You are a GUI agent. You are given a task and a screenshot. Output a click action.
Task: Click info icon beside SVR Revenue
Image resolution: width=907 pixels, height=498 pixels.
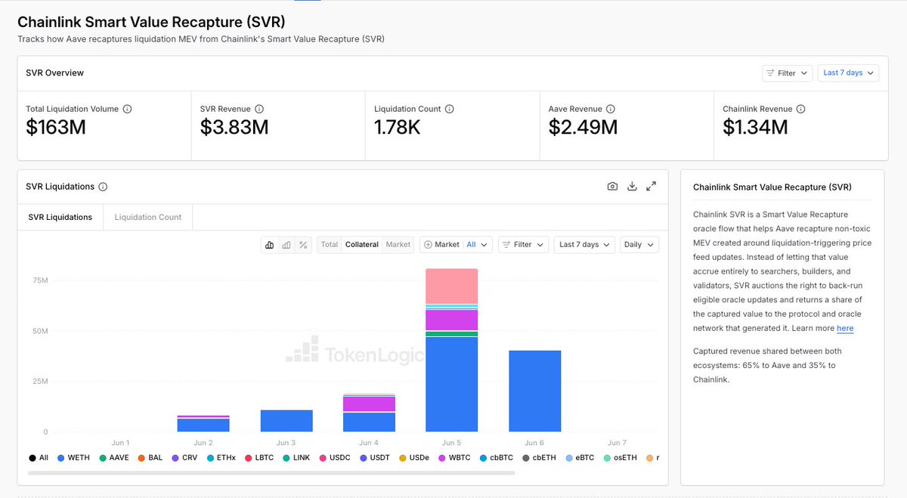(x=259, y=109)
